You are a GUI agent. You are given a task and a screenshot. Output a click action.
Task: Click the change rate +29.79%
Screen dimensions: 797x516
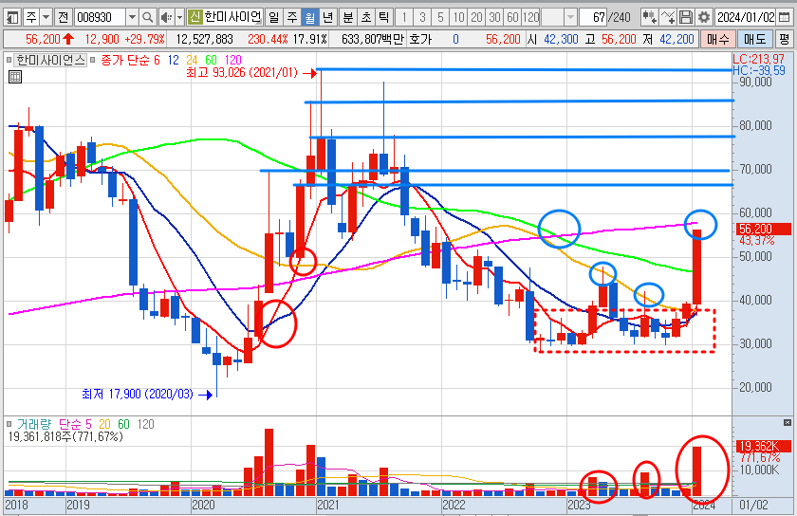tap(145, 39)
